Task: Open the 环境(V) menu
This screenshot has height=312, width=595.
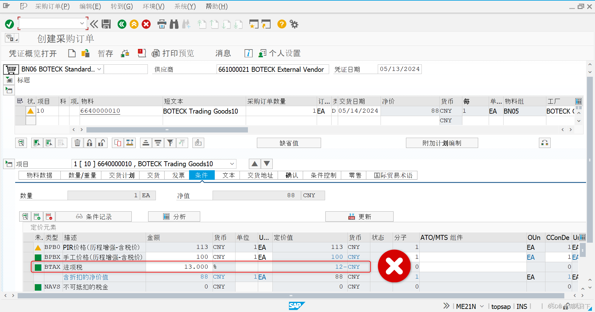Action: pos(154,6)
